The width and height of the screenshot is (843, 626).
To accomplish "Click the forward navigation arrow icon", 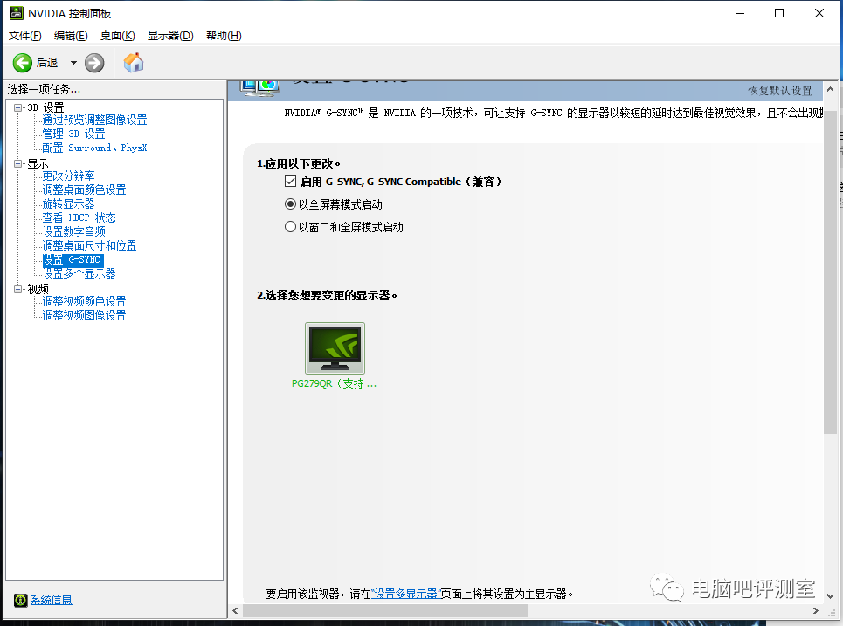I will (x=93, y=62).
